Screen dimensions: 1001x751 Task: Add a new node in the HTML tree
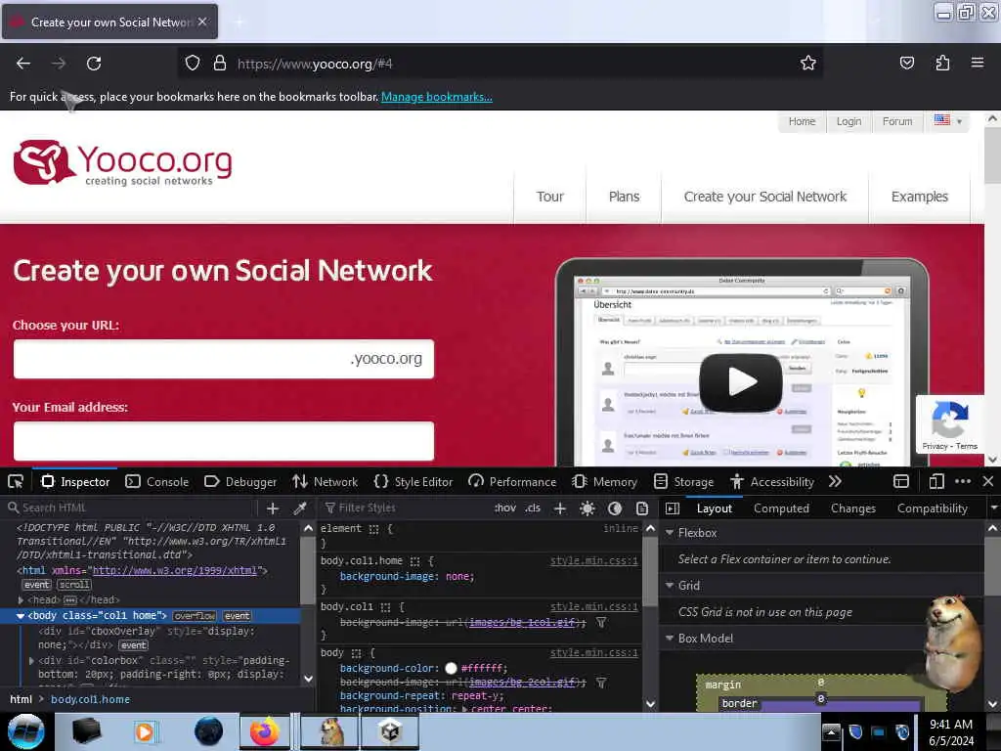(x=273, y=508)
